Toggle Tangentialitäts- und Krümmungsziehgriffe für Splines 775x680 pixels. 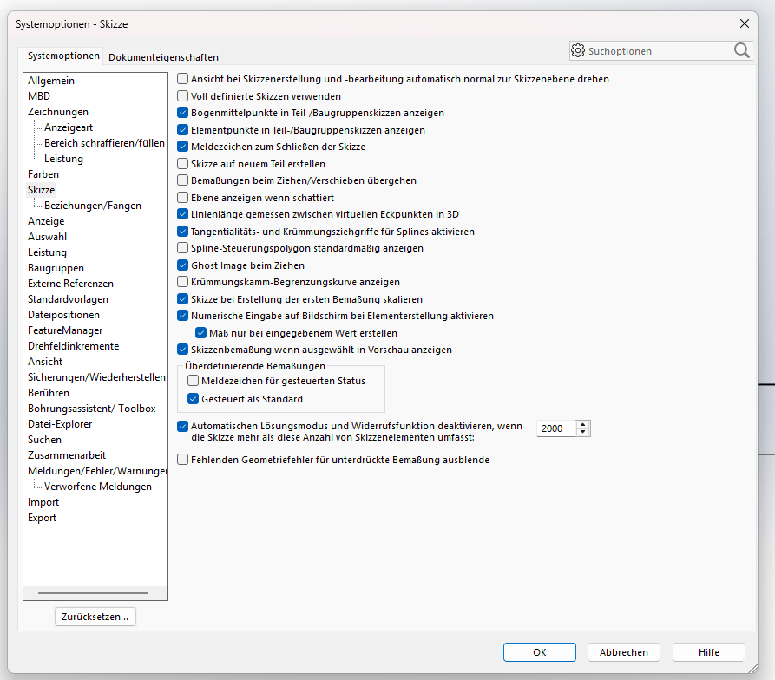pyautogui.click(x=182, y=231)
